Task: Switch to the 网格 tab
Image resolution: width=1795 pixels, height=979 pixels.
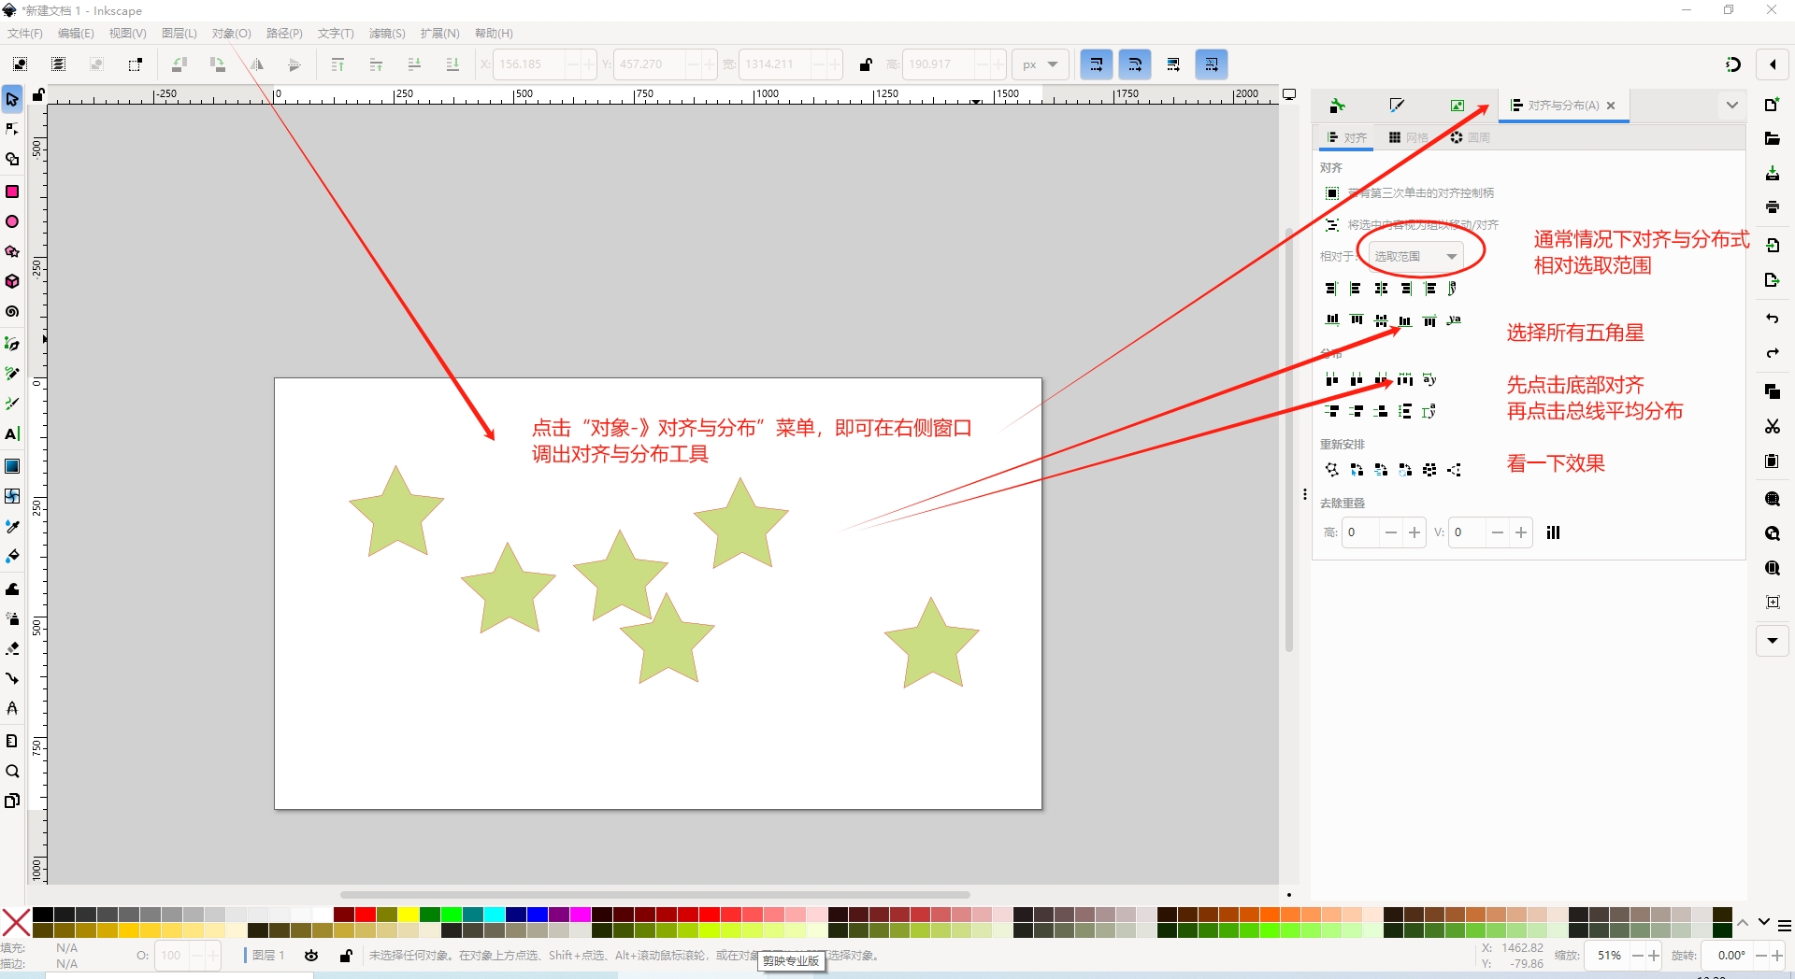Action: click(x=1409, y=137)
